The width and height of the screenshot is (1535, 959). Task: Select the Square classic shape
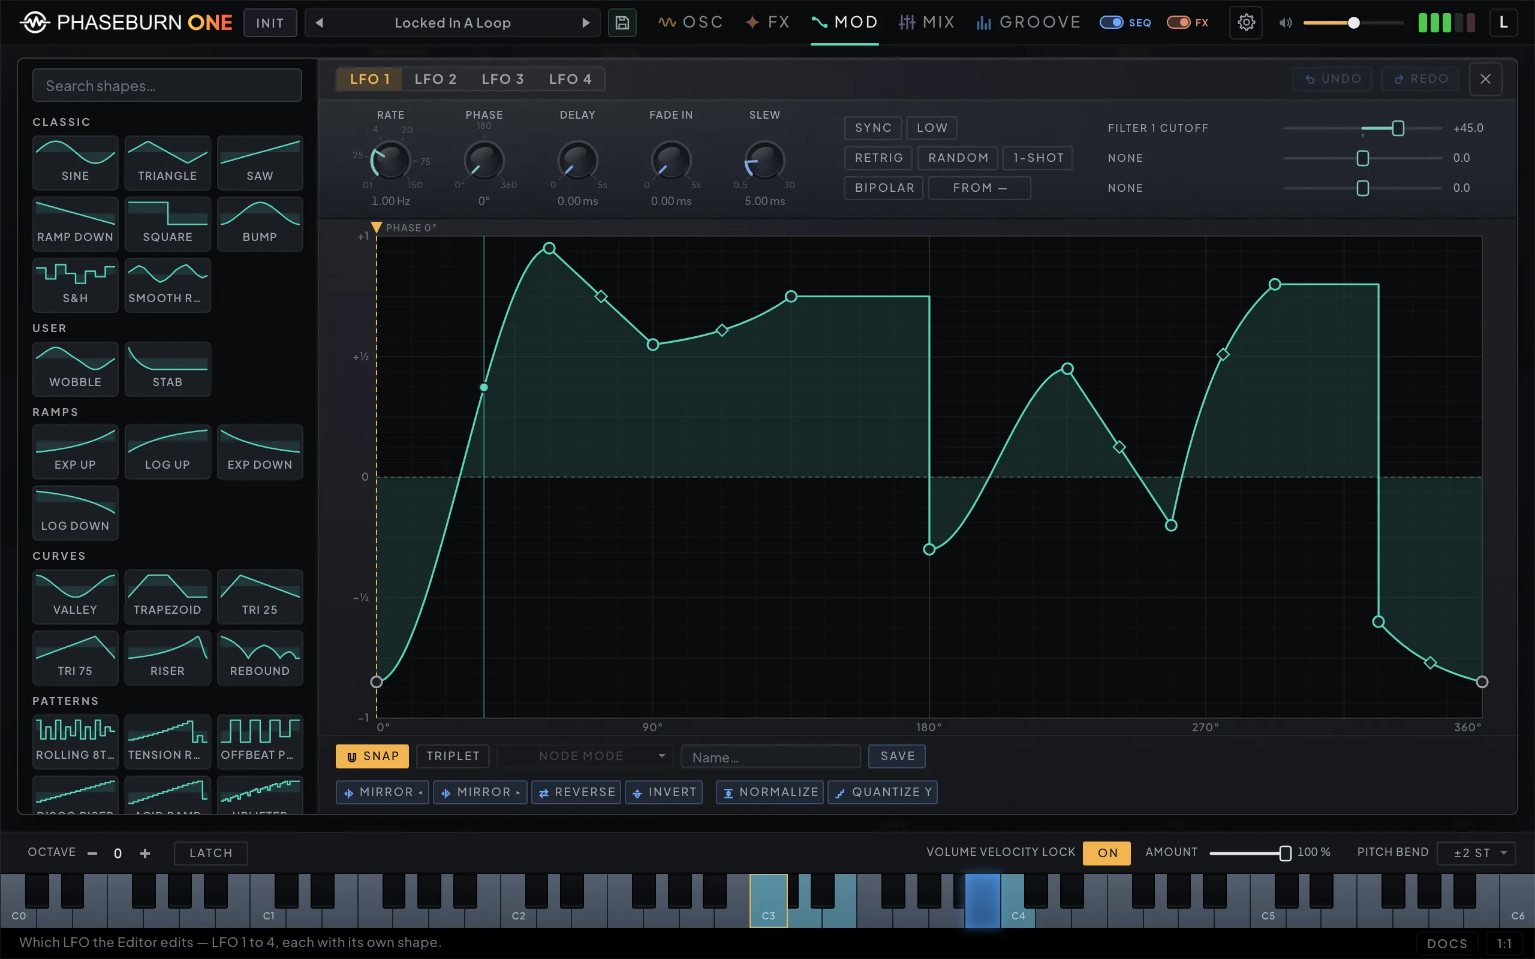(167, 223)
